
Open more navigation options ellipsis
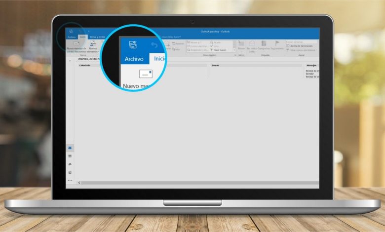(x=70, y=181)
